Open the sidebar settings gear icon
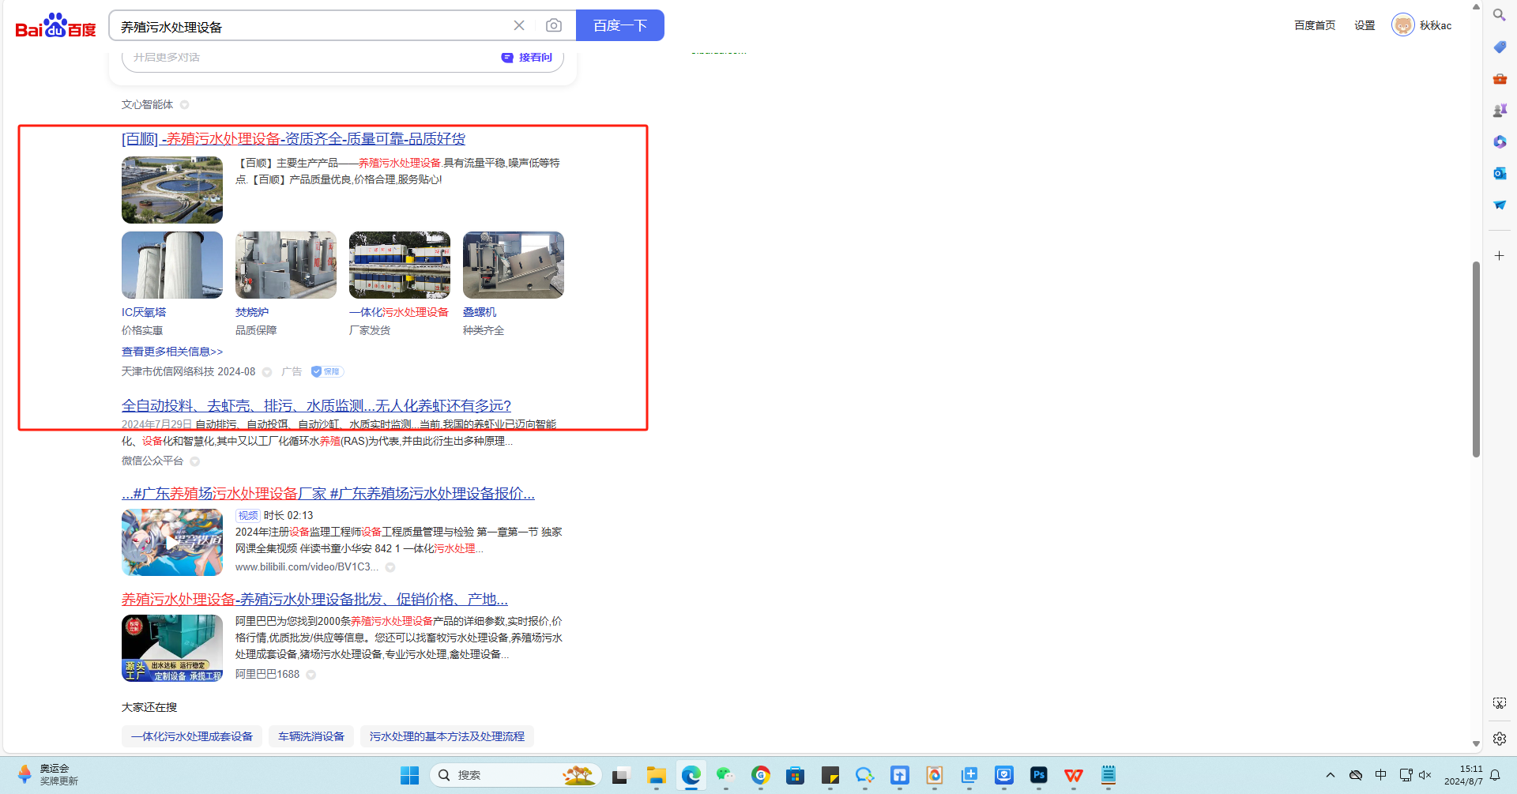Viewport: 1517px width, 794px height. pyautogui.click(x=1499, y=739)
